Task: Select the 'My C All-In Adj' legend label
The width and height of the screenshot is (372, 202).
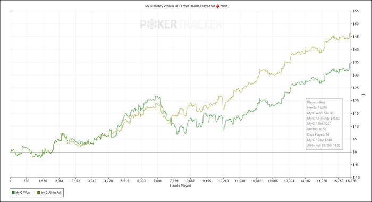Action: tap(51, 193)
